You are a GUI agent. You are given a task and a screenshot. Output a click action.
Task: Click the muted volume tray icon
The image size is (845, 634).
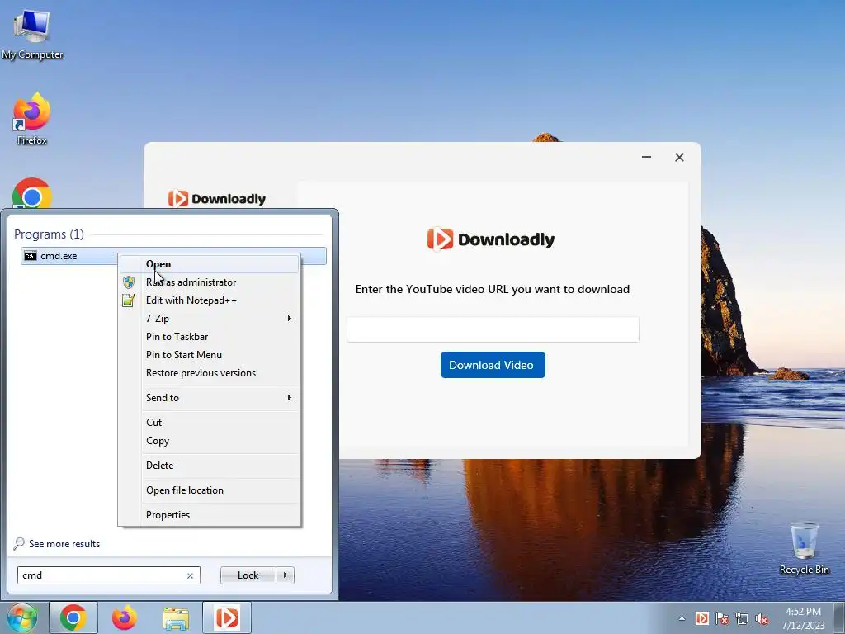(762, 618)
